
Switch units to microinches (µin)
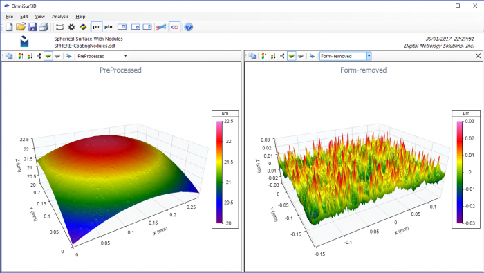(x=109, y=27)
